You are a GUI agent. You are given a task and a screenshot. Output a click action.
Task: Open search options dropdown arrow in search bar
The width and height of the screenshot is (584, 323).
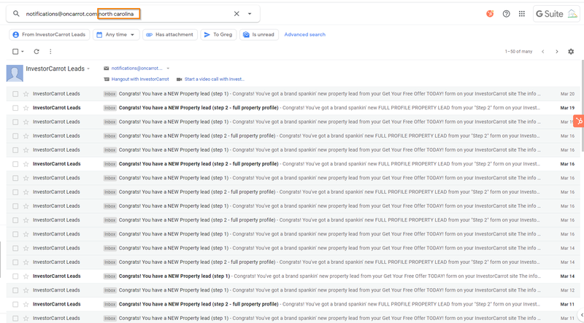[x=250, y=14]
